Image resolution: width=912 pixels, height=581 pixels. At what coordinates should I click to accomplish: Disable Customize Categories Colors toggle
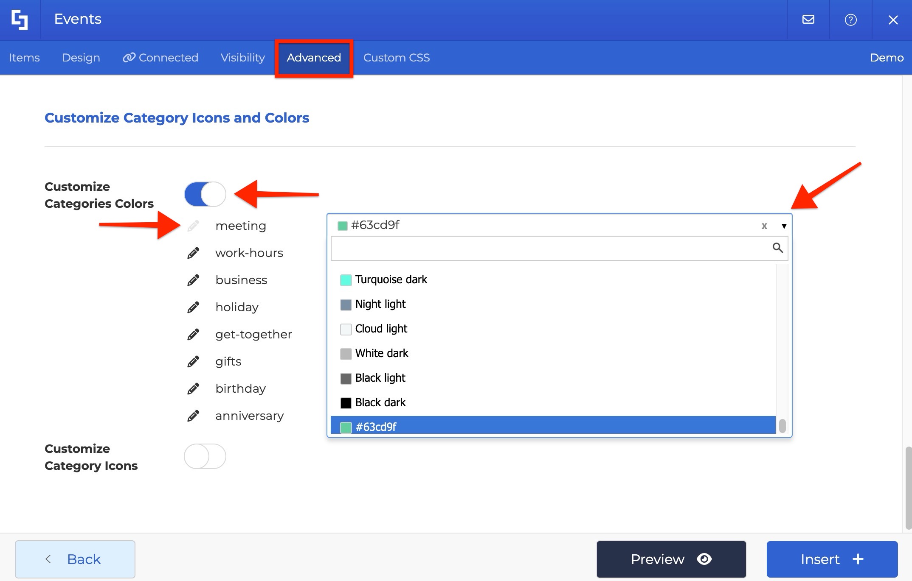[x=205, y=194]
